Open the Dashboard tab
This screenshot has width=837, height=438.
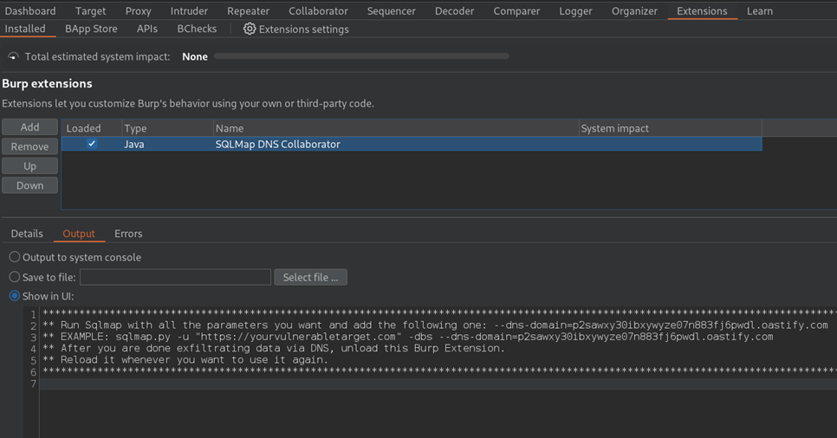(x=29, y=10)
